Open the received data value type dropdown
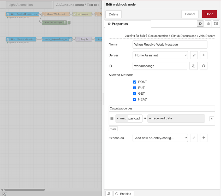Image resolution: width=221 pixels, height=196 pixels. point(176,118)
